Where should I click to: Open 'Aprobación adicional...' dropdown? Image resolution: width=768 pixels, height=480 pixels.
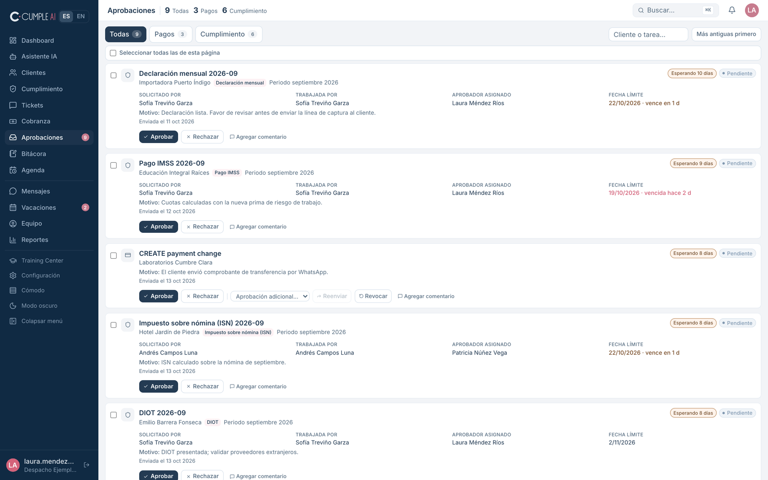[270, 296]
